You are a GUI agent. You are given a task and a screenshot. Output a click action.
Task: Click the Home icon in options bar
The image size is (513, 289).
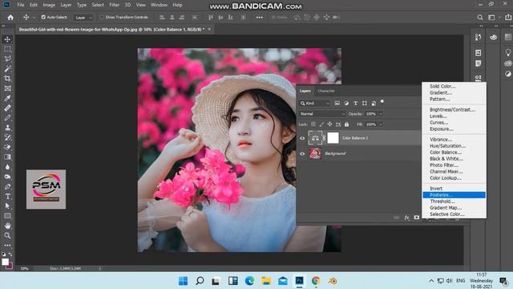pos(10,18)
